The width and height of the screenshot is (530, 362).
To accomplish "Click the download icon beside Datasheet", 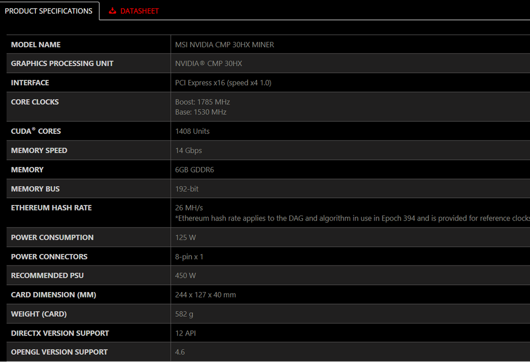I will click(113, 11).
